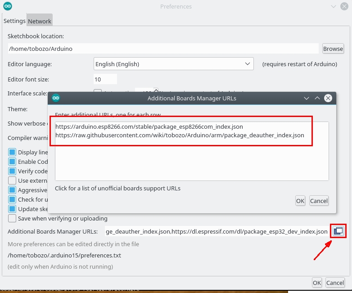
Task: Click the empty area of the URLs text box
Action: pyautogui.click(x=192, y=161)
